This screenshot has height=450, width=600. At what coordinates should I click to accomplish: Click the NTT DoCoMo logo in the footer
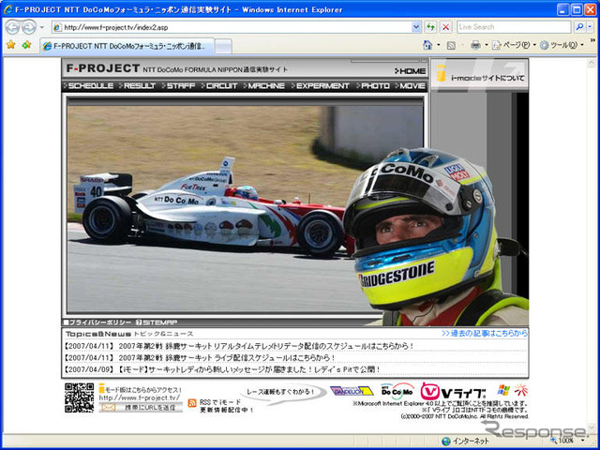point(397,392)
